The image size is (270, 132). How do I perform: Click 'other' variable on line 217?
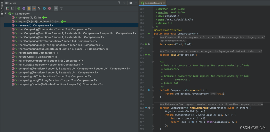coord(210,122)
